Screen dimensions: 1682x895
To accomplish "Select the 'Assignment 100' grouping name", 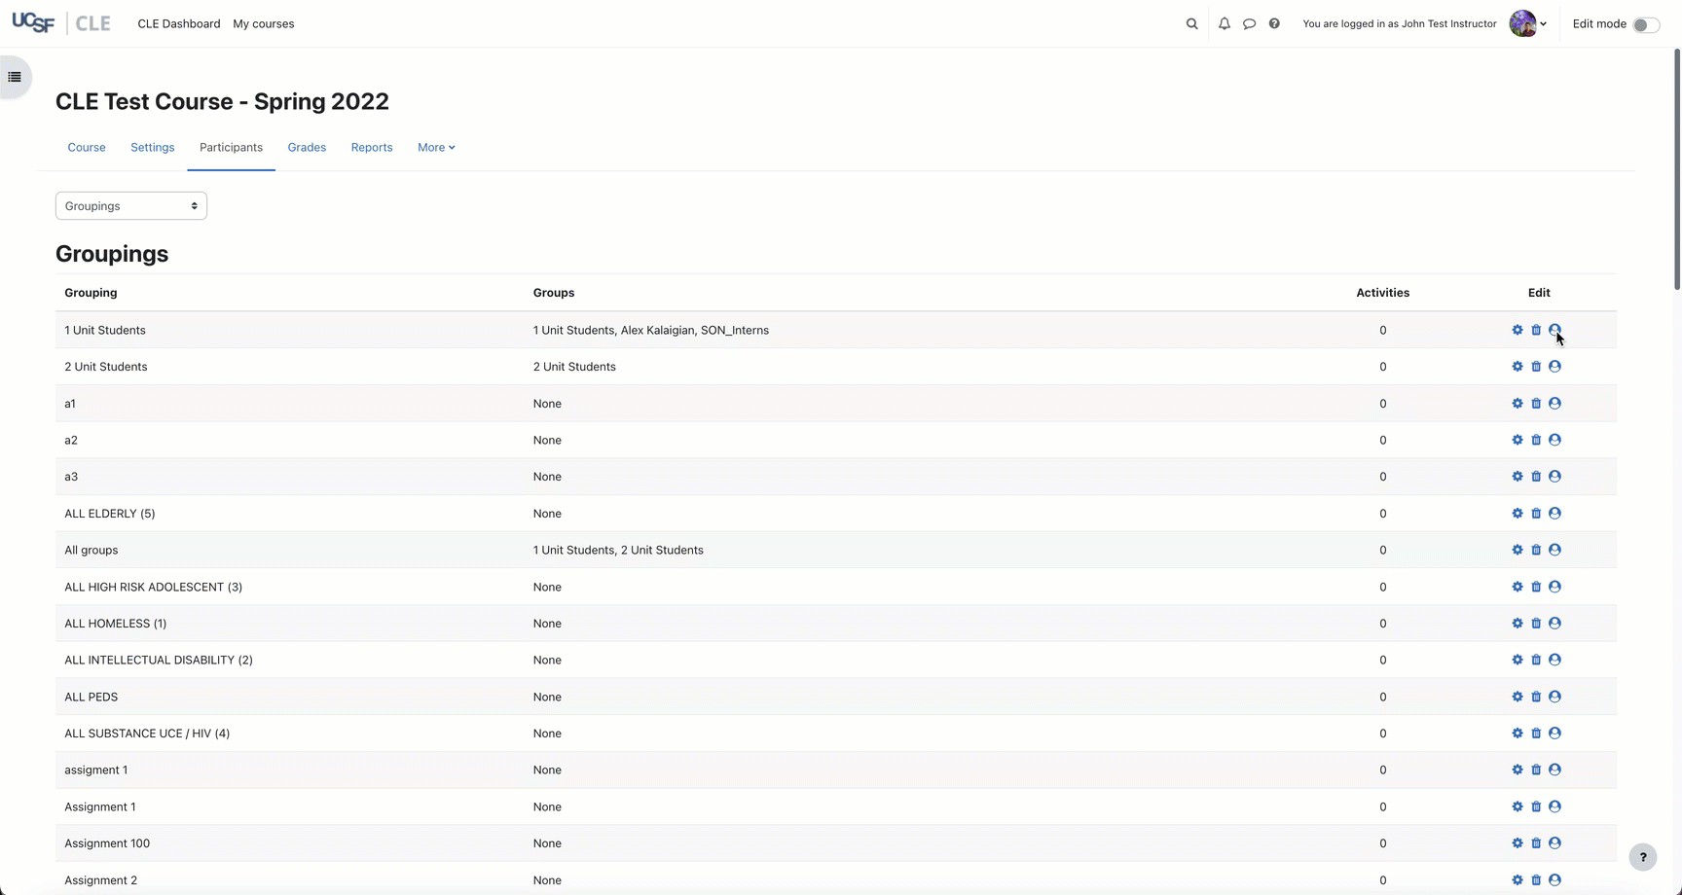I will pyautogui.click(x=107, y=843).
